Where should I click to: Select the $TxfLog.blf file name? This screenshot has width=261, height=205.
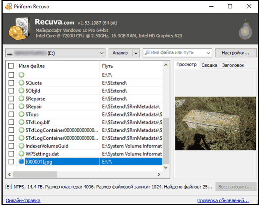coord(38,122)
